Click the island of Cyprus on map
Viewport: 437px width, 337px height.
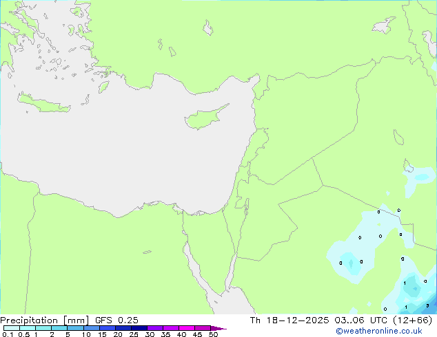[203, 118]
